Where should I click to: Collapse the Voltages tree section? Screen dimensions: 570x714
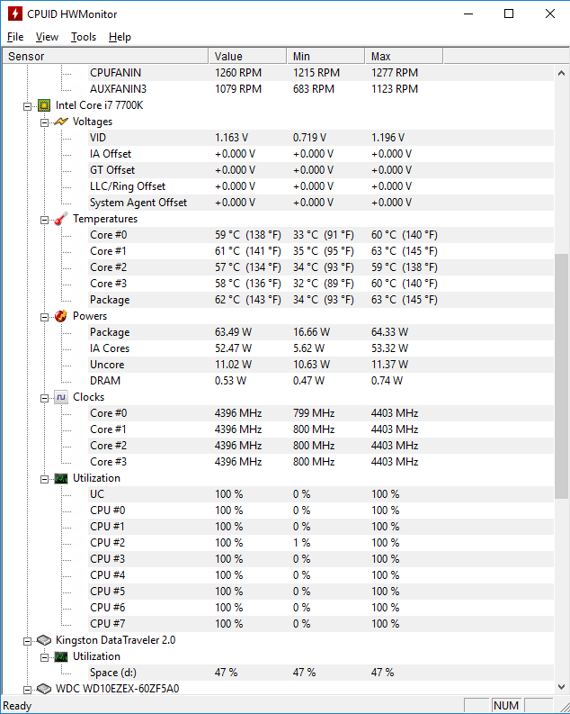point(43,122)
